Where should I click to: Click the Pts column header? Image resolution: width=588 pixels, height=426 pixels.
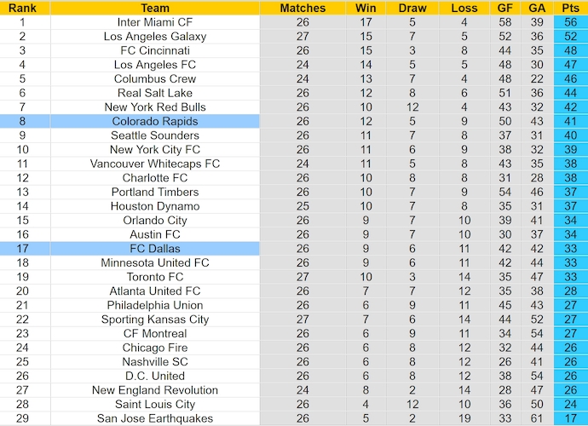tap(570, 8)
